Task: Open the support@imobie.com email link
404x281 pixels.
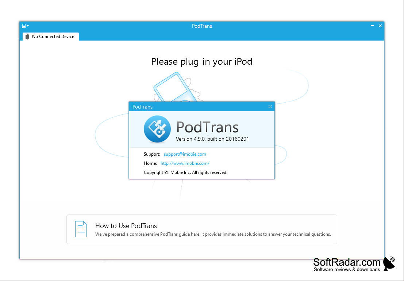Action: (x=185, y=154)
